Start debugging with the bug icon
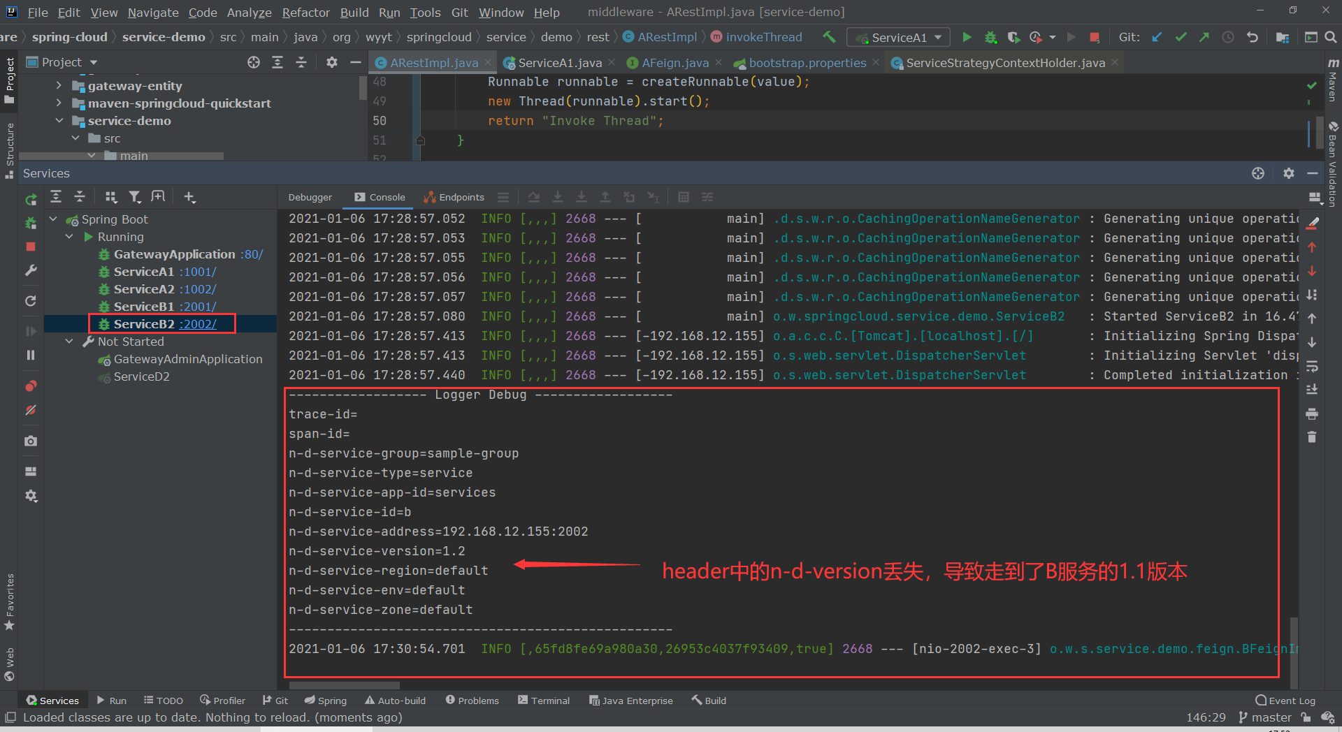This screenshot has height=732, width=1342. 990,37
